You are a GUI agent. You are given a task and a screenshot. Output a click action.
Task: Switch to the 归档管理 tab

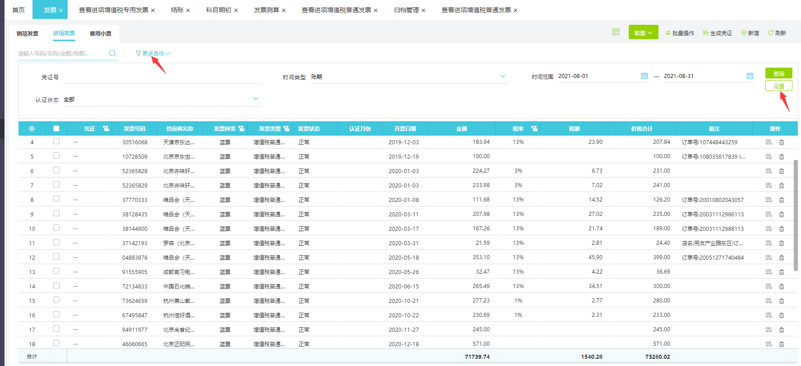tap(406, 10)
